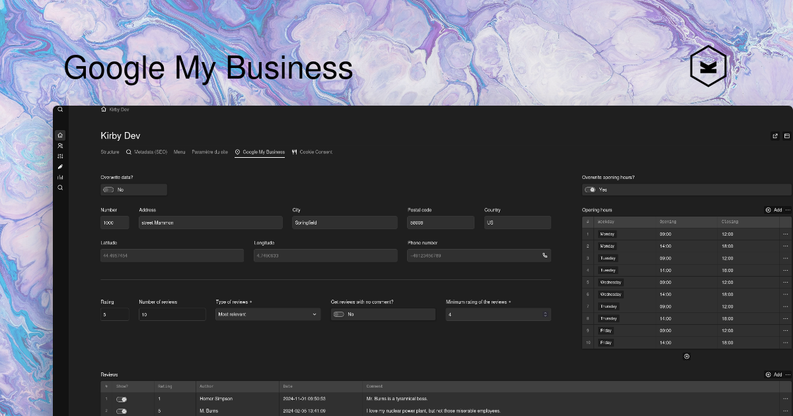Toggle Get reviews with no comment switch
The image size is (793, 416).
coord(339,314)
